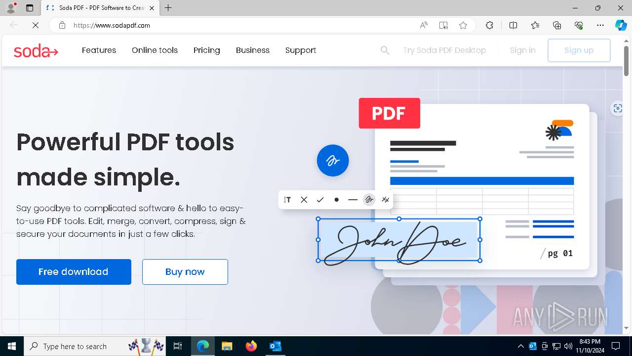Open a new browser tab

[x=168, y=8]
